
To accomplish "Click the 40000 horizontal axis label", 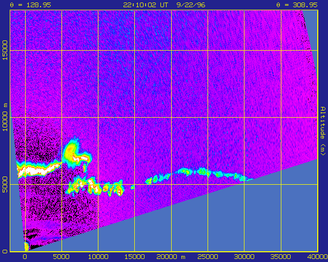I will coord(317,257).
